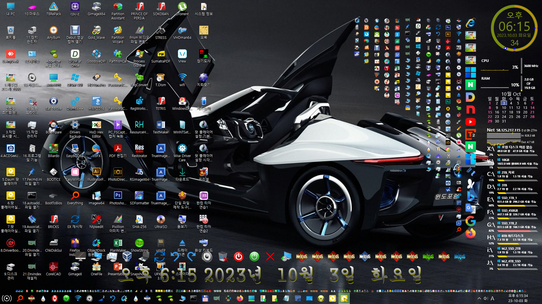Open Firefox from the taskbar
This screenshot has height=304, width=542.
click(x=240, y=298)
